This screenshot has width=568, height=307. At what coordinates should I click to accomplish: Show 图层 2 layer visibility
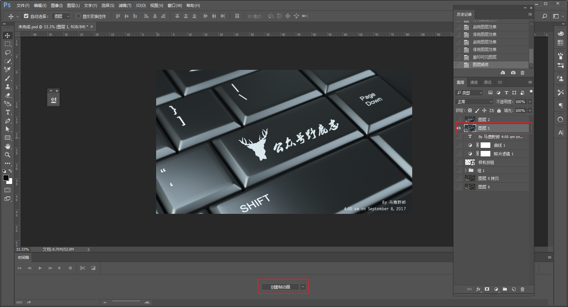coord(459,119)
